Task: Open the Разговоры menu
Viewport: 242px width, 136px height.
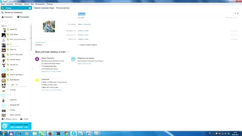Action: 19,4
